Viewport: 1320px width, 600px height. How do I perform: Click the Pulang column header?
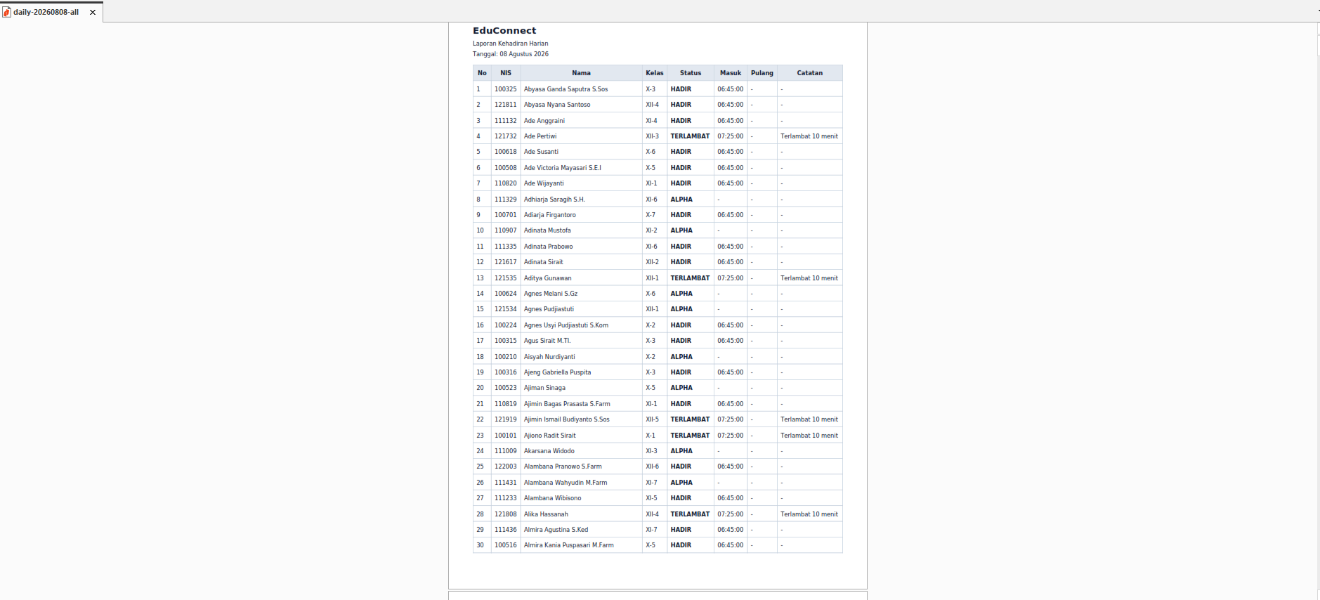(x=762, y=73)
